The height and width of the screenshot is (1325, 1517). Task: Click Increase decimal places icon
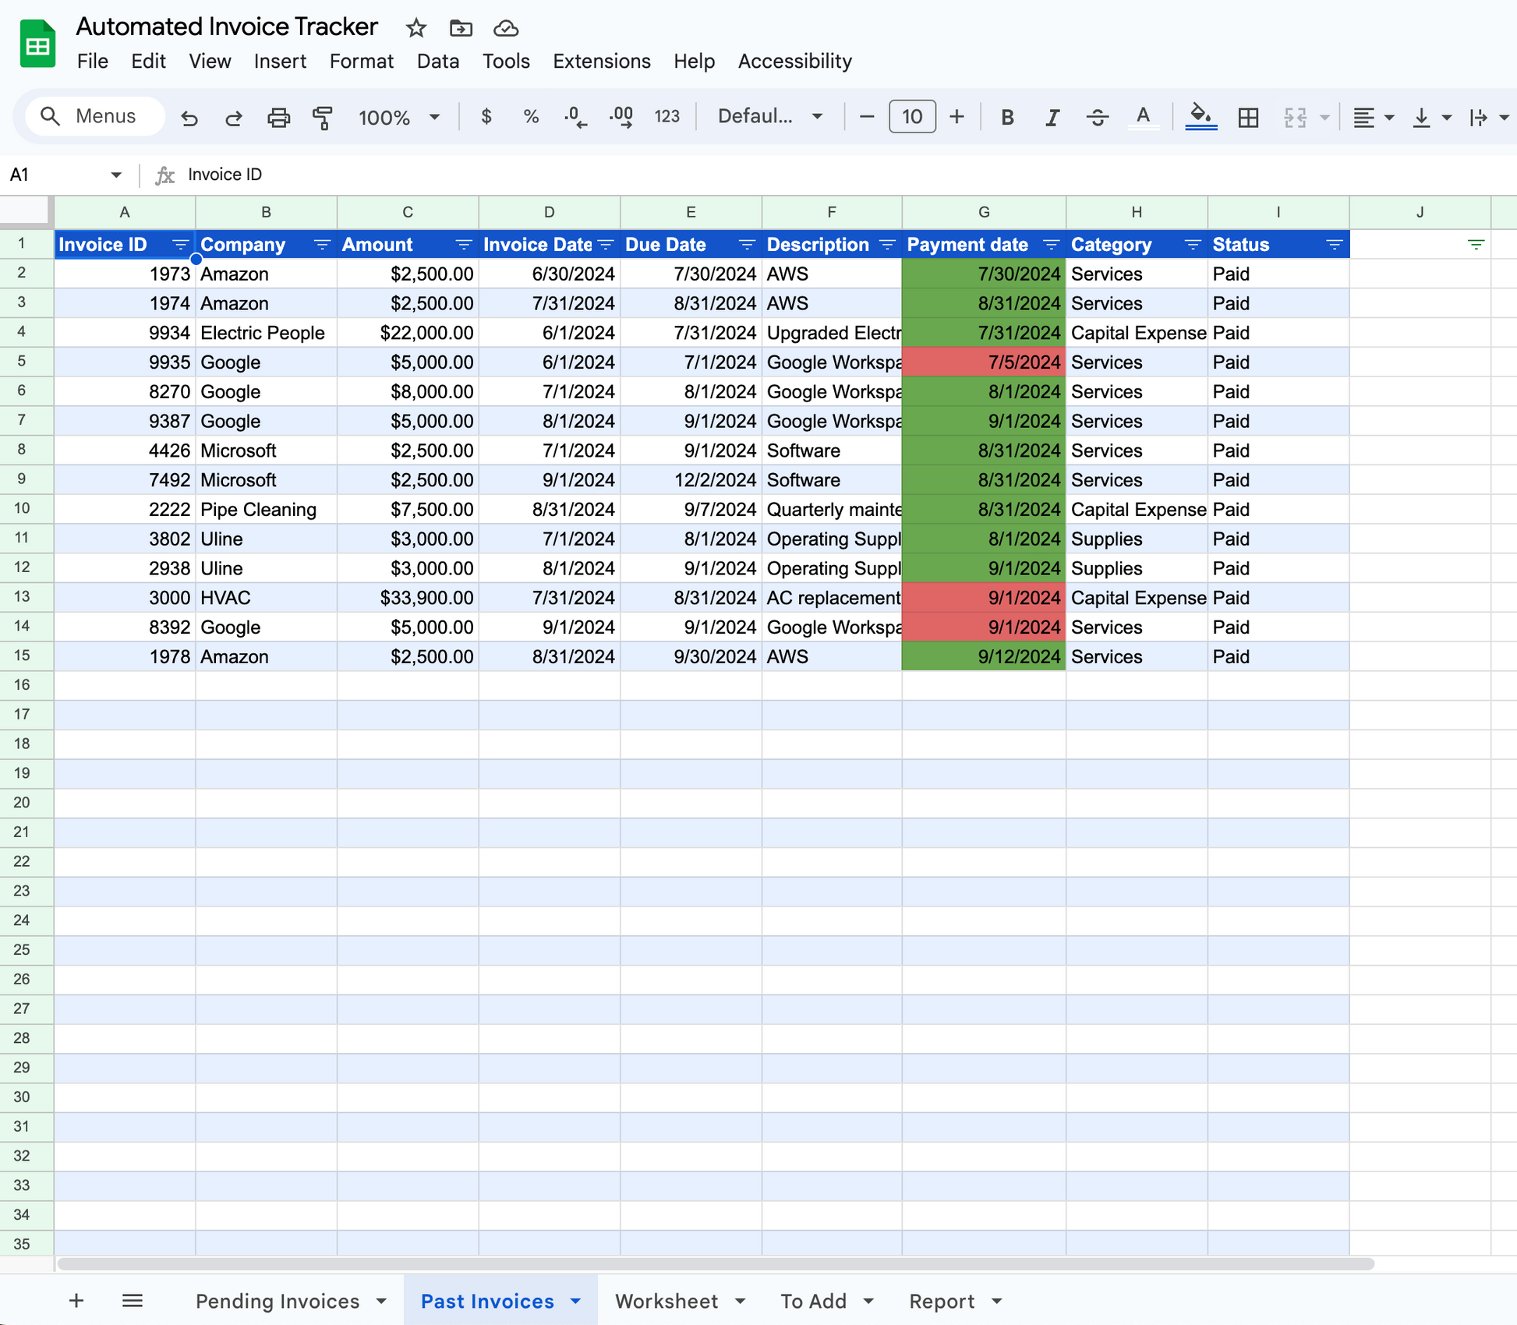point(621,118)
